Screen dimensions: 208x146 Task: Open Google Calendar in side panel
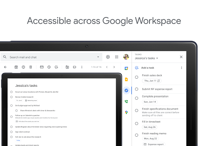coord(126,69)
